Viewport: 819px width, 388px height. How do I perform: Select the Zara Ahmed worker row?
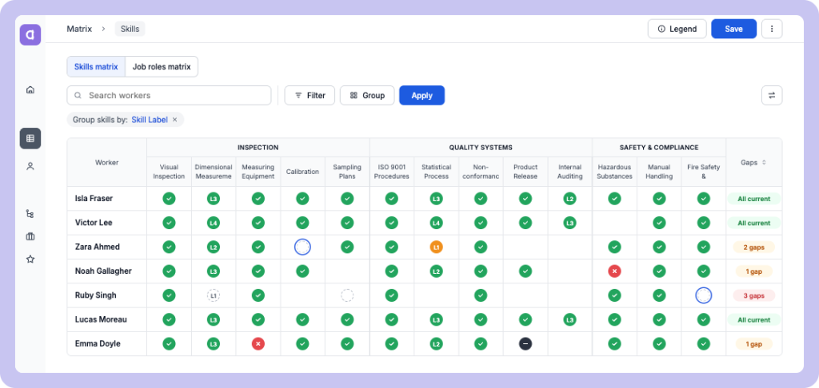pos(425,247)
